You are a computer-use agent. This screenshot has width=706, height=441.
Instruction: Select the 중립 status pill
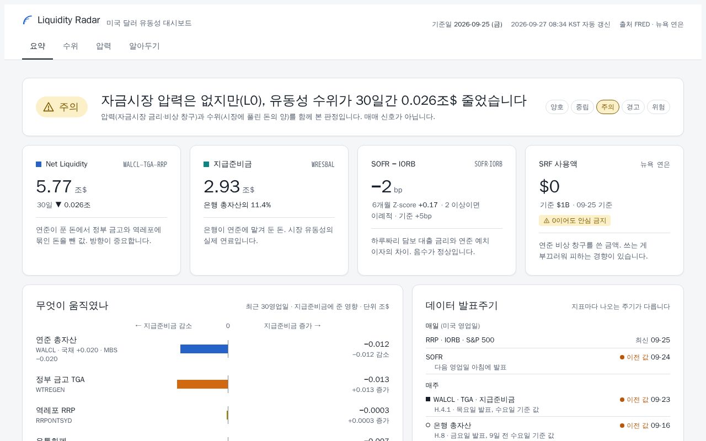(582, 107)
